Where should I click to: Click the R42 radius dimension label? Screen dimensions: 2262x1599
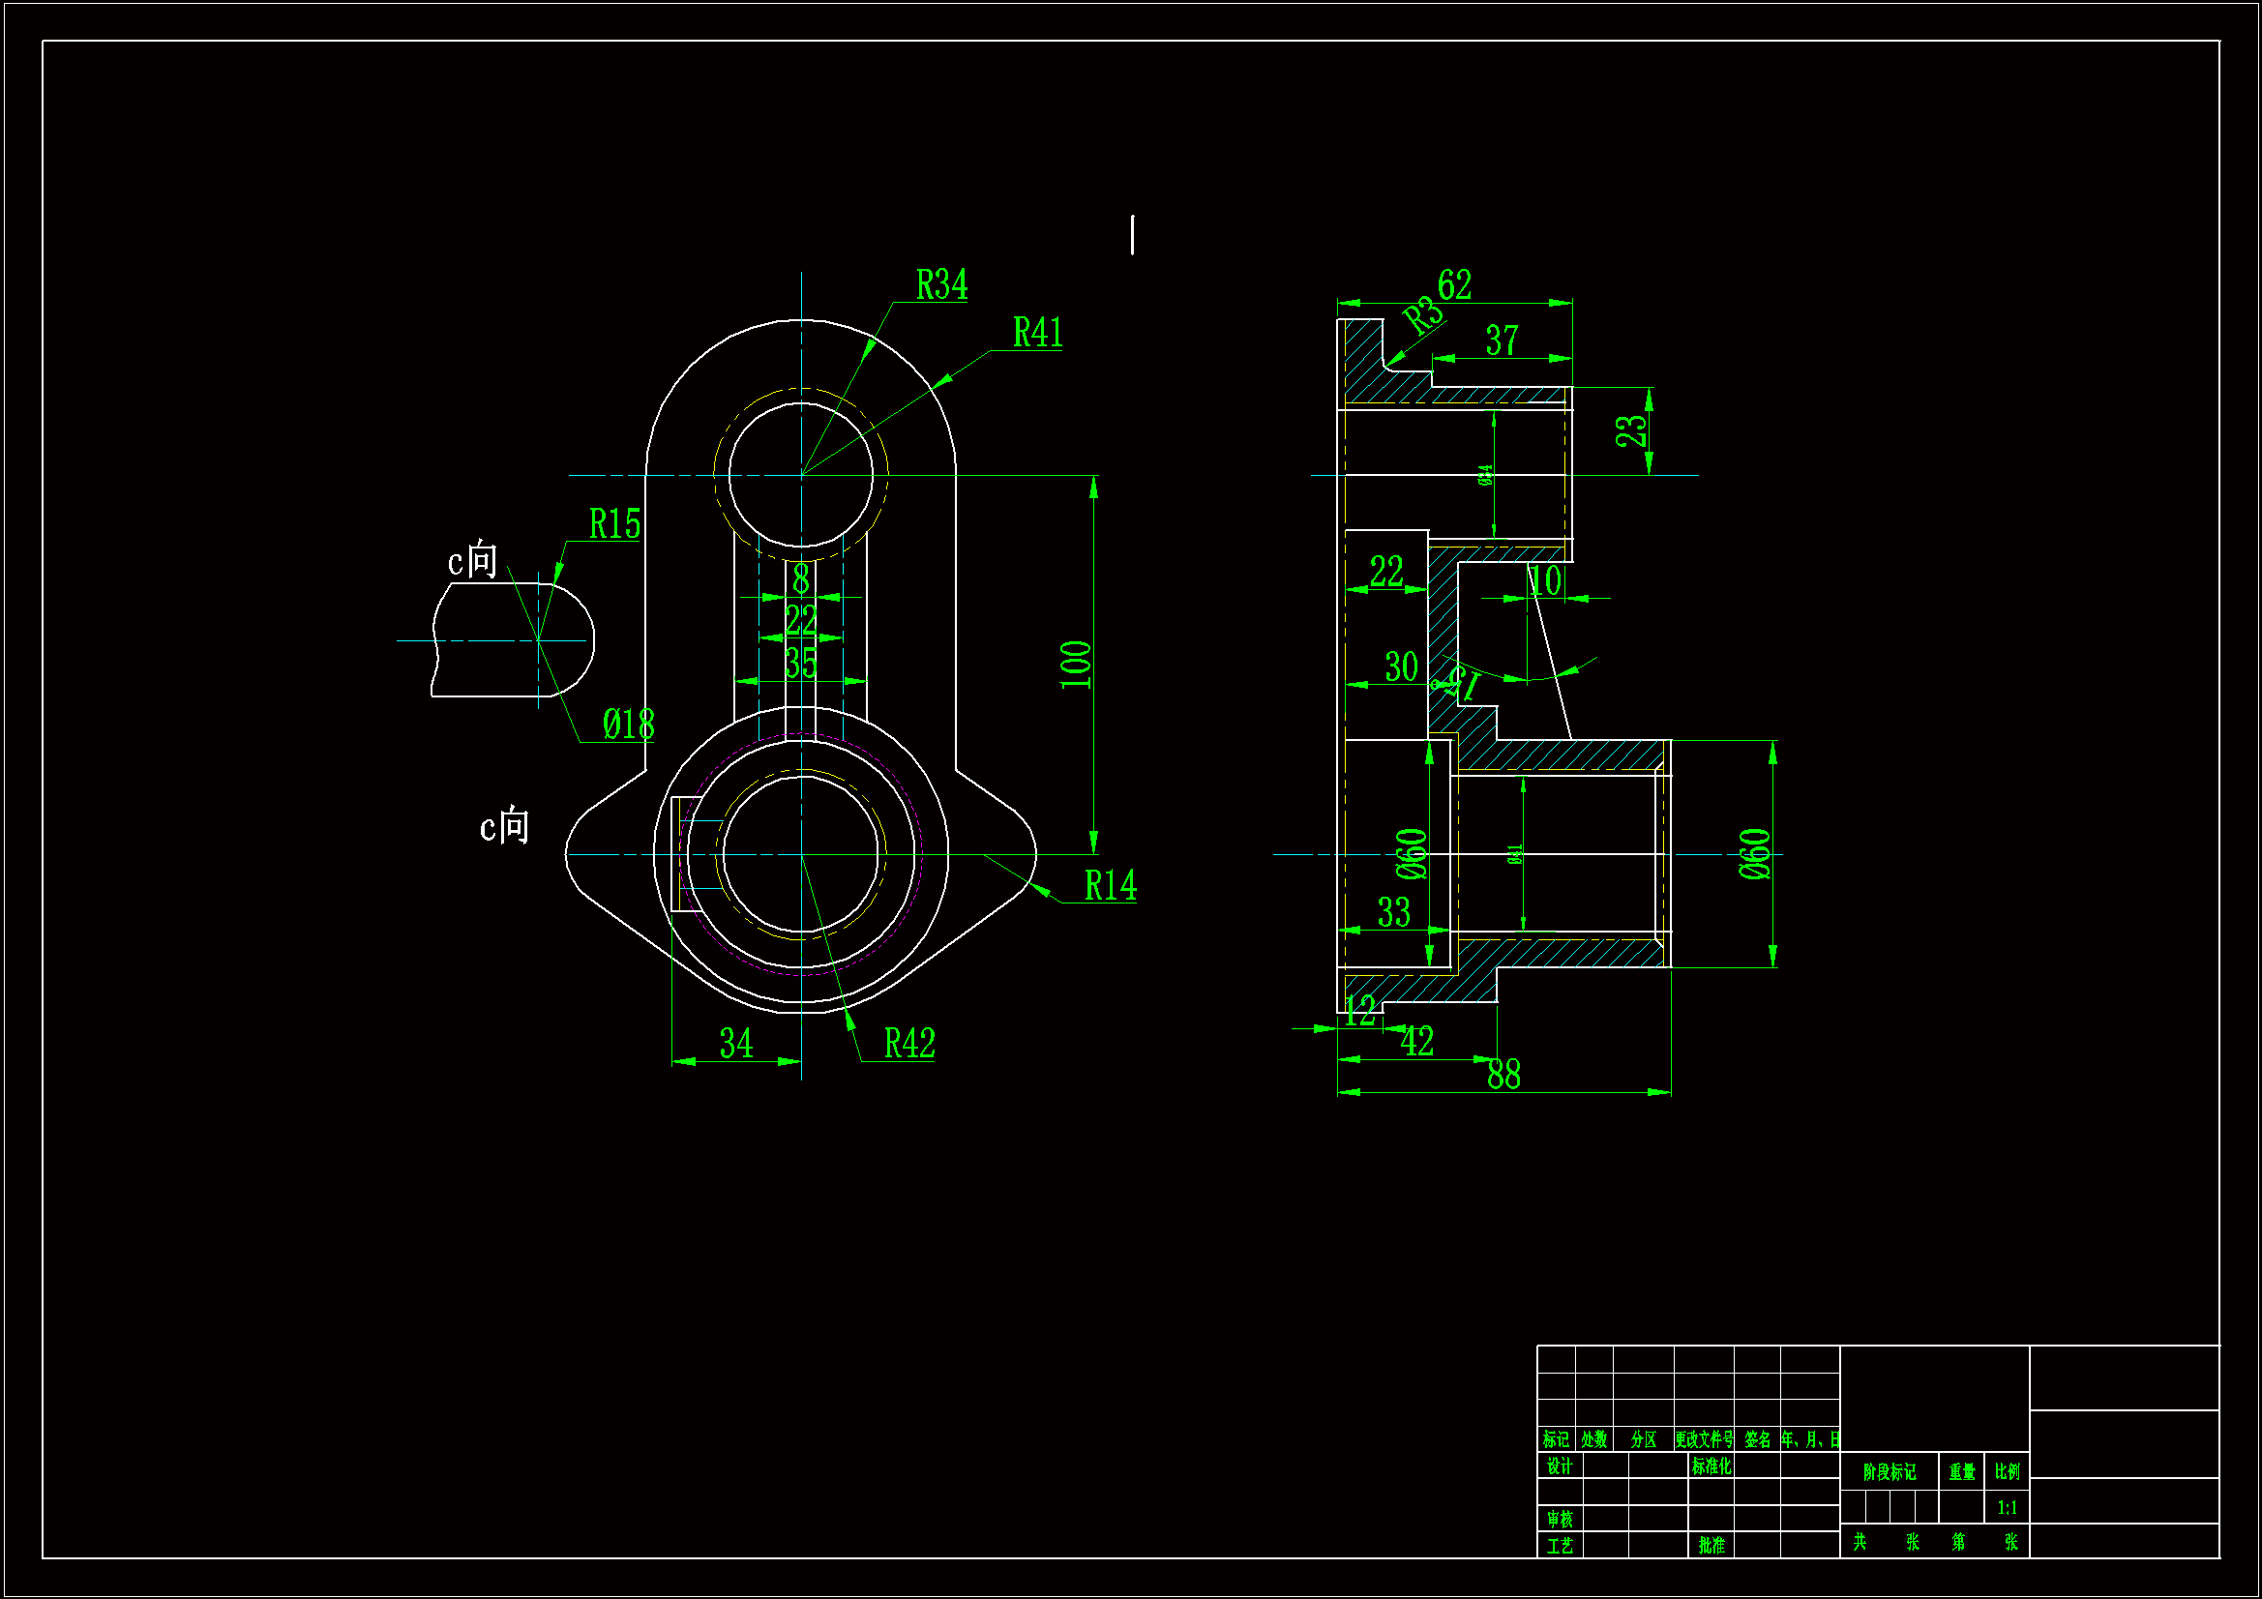pyautogui.click(x=908, y=1044)
